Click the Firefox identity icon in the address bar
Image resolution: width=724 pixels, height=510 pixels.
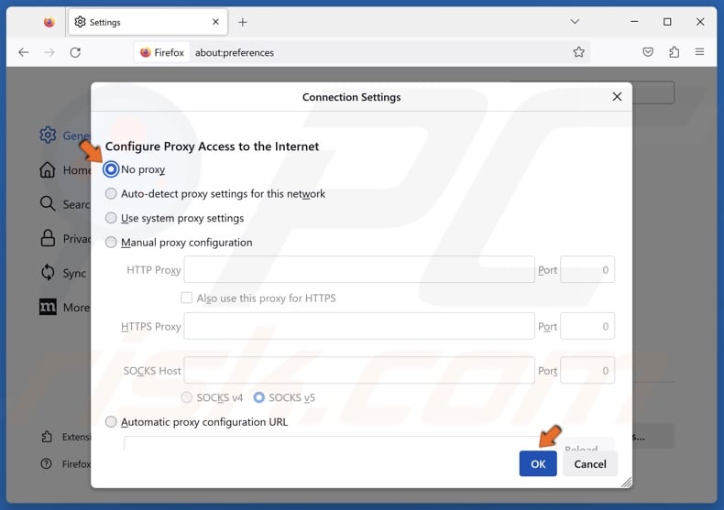pyautogui.click(x=146, y=52)
